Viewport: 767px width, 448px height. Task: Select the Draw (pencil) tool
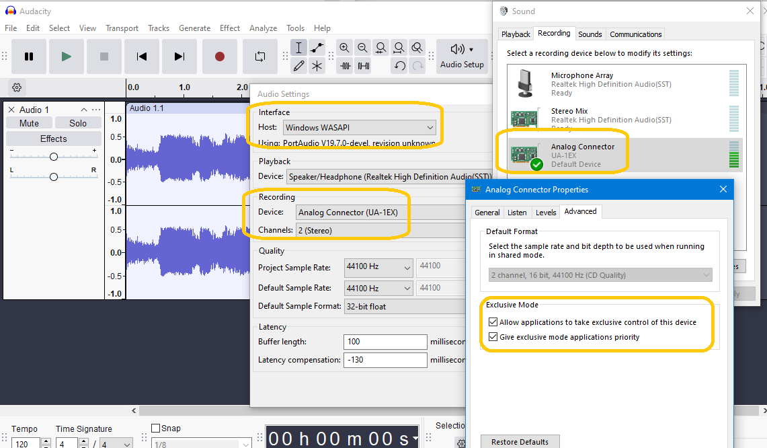tap(299, 66)
